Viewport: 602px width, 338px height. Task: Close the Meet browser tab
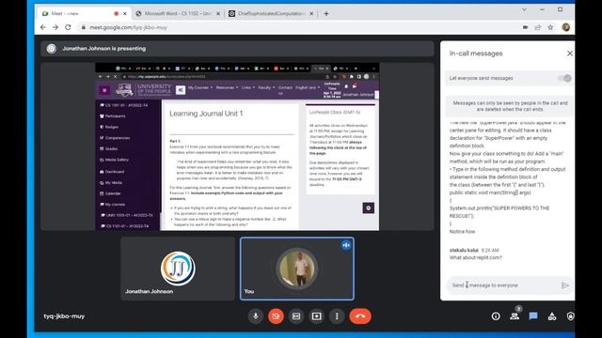(x=125, y=13)
